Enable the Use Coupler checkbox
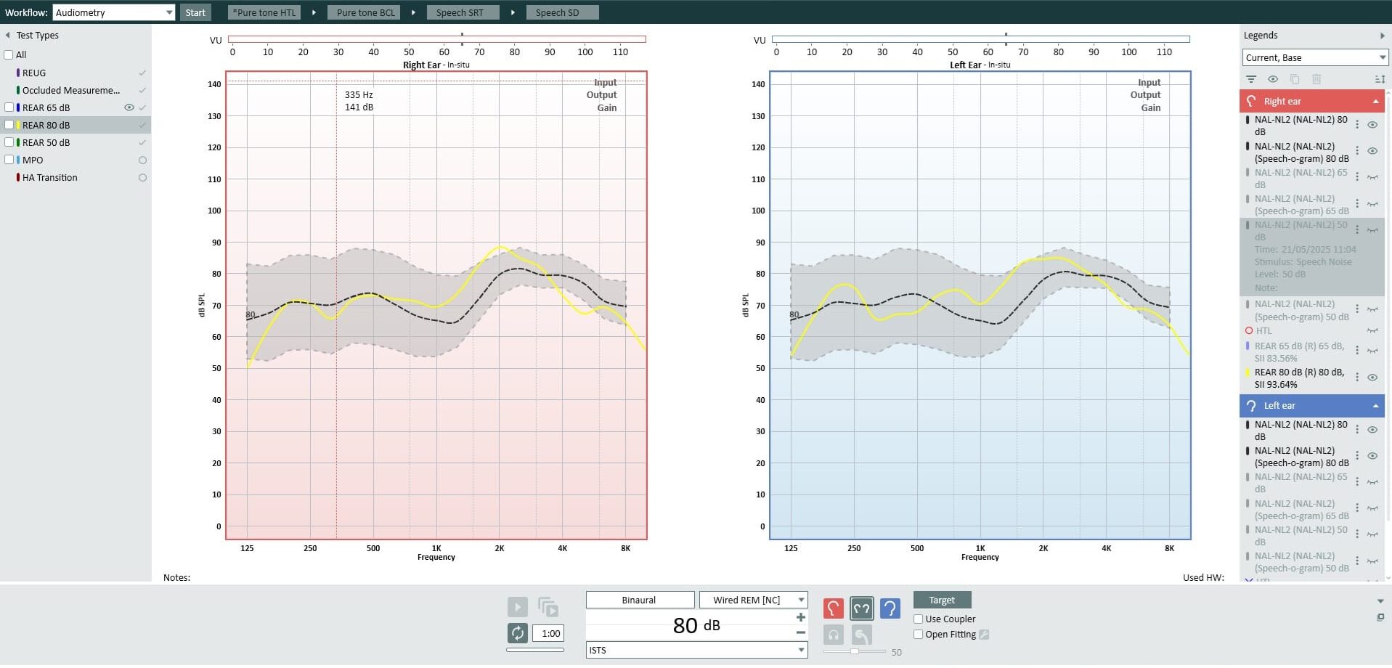Screen dimensions: 1392x668 [919, 619]
